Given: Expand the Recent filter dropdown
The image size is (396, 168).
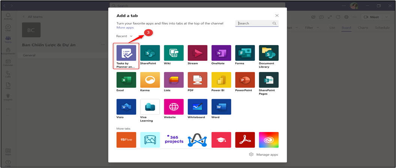Looking at the screenshot, I should tap(124, 36).
